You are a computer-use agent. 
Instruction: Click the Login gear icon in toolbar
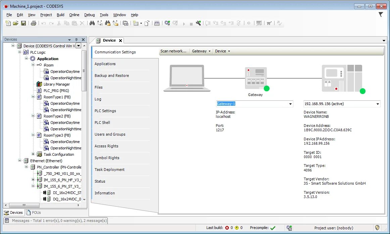(x=167, y=23)
